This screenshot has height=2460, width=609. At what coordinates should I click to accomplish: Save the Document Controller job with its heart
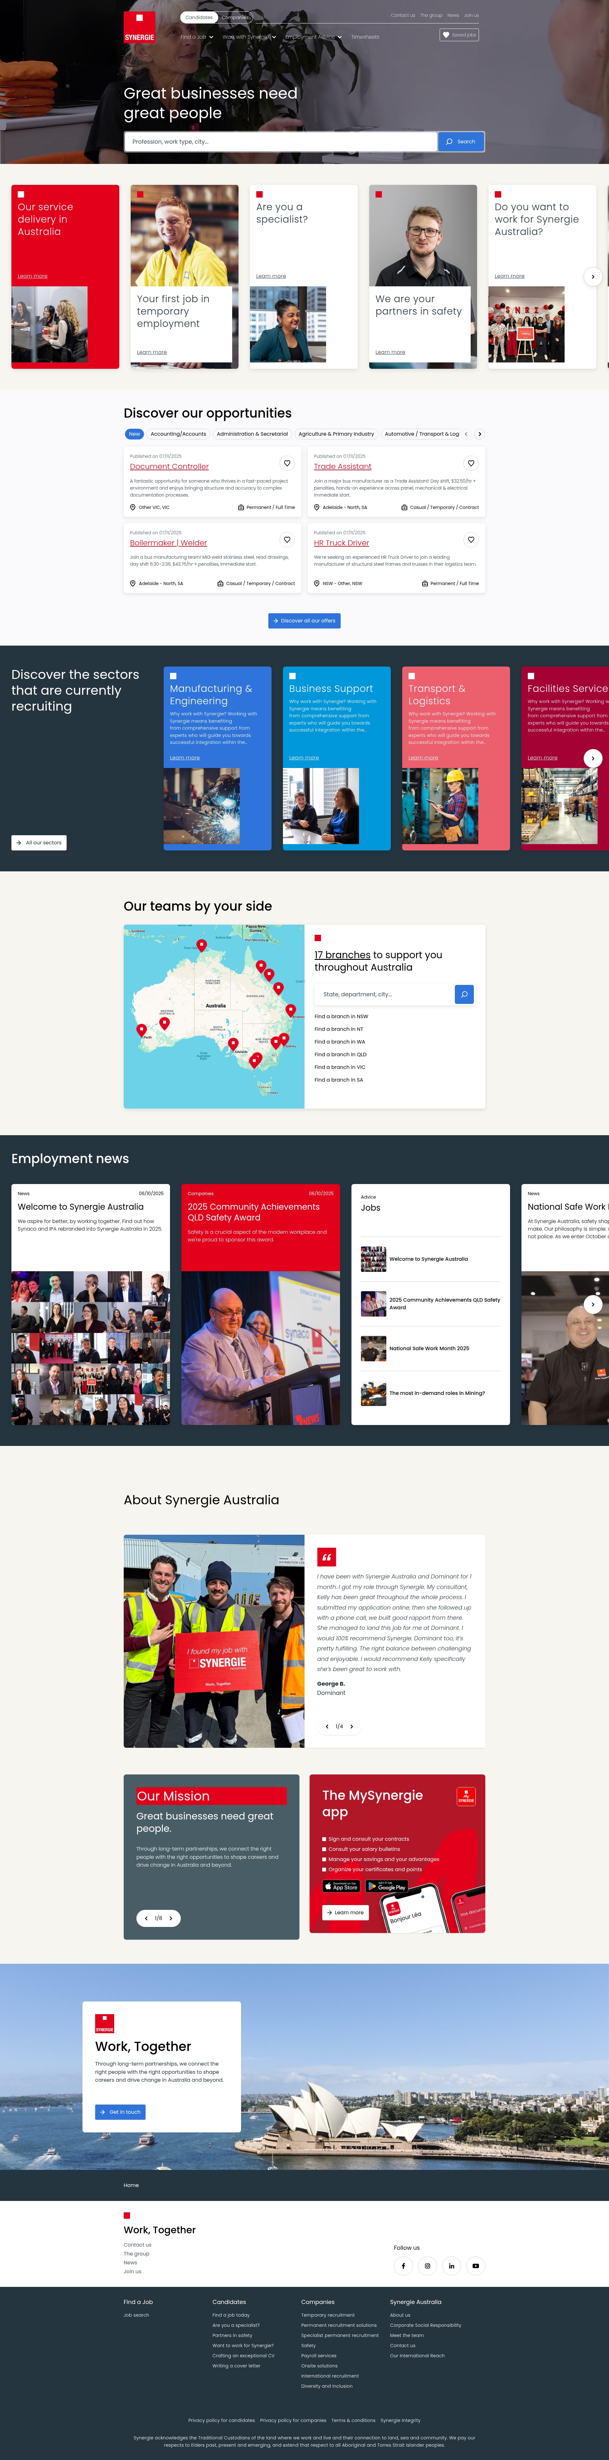(x=287, y=463)
